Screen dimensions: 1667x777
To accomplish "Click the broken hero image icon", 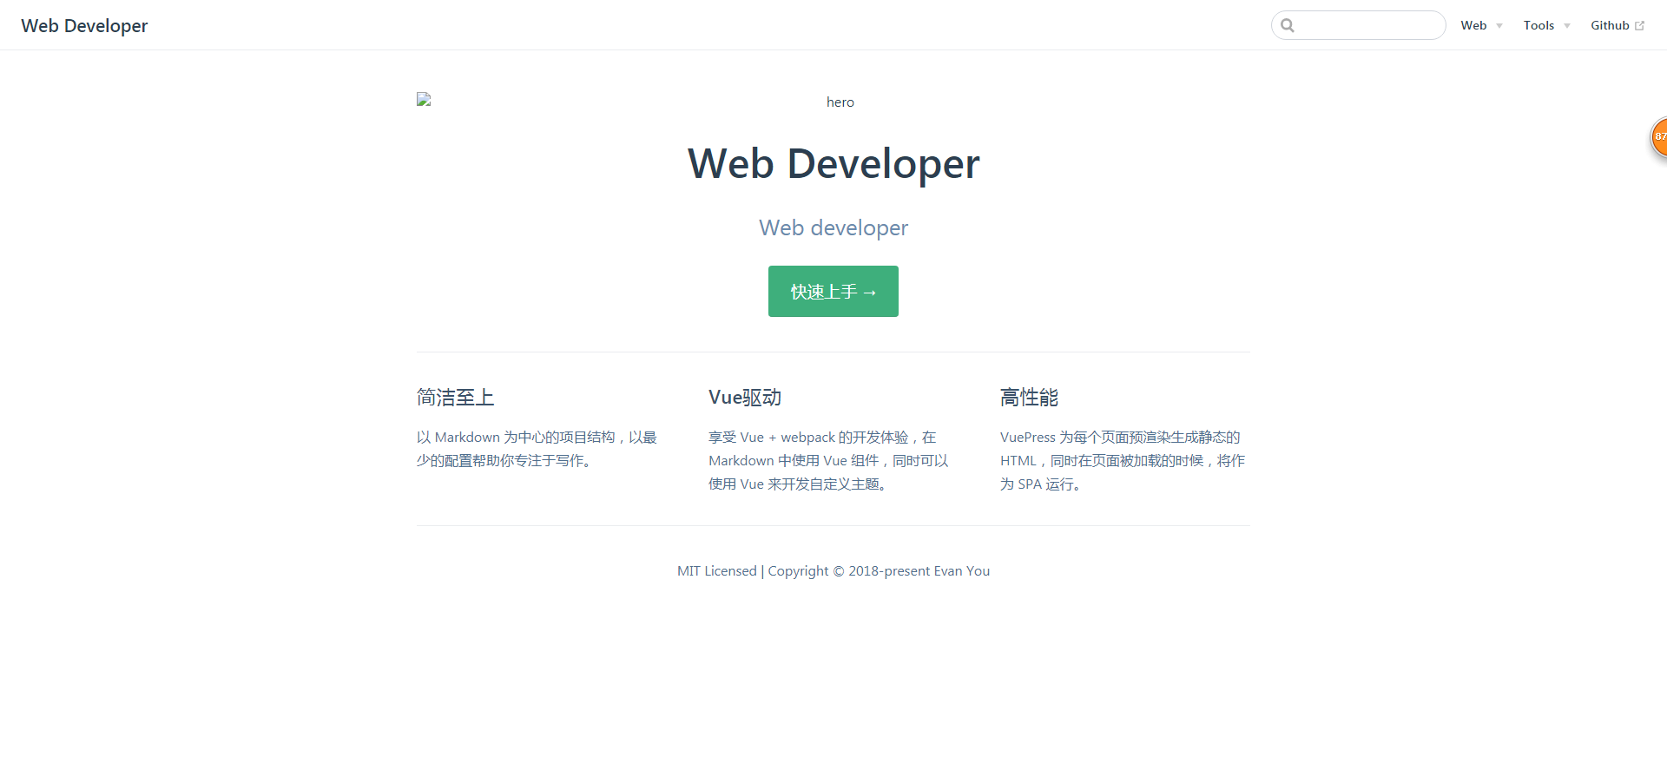I will 424,100.
